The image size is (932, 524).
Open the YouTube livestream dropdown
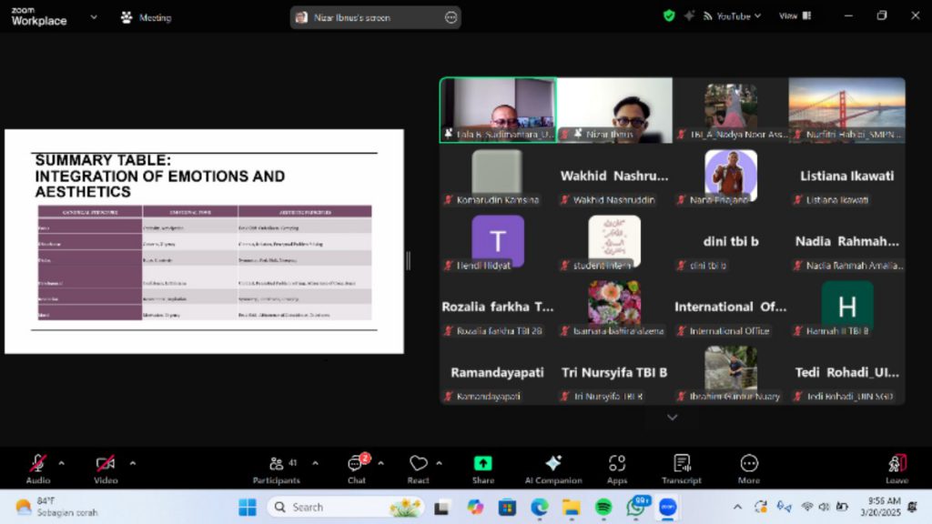click(x=732, y=16)
